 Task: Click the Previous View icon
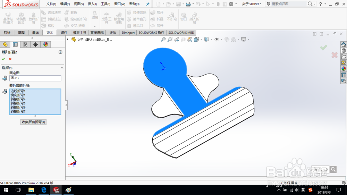(x=176, y=40)
